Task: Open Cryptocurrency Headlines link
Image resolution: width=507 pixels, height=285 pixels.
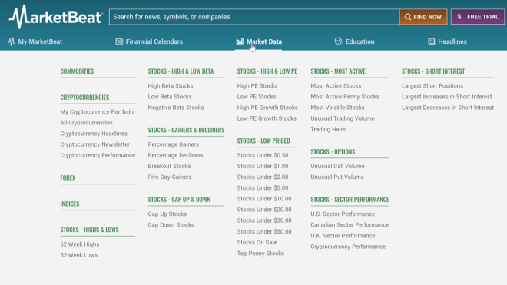Action: pos(94,133)
